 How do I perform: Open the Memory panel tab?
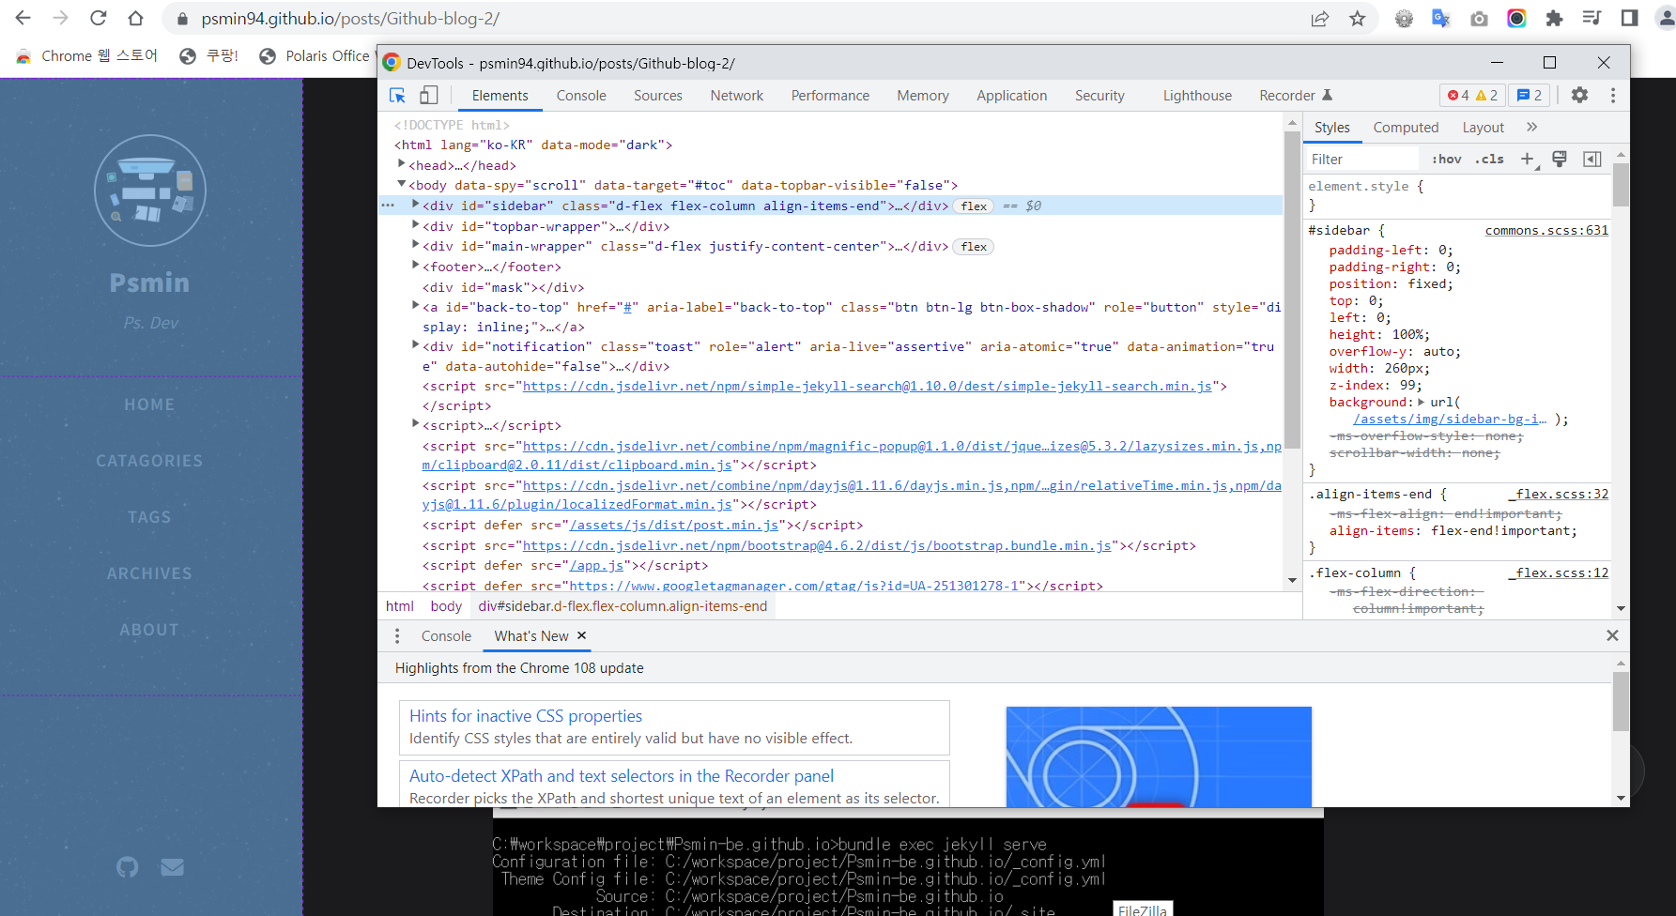point(923,96)
